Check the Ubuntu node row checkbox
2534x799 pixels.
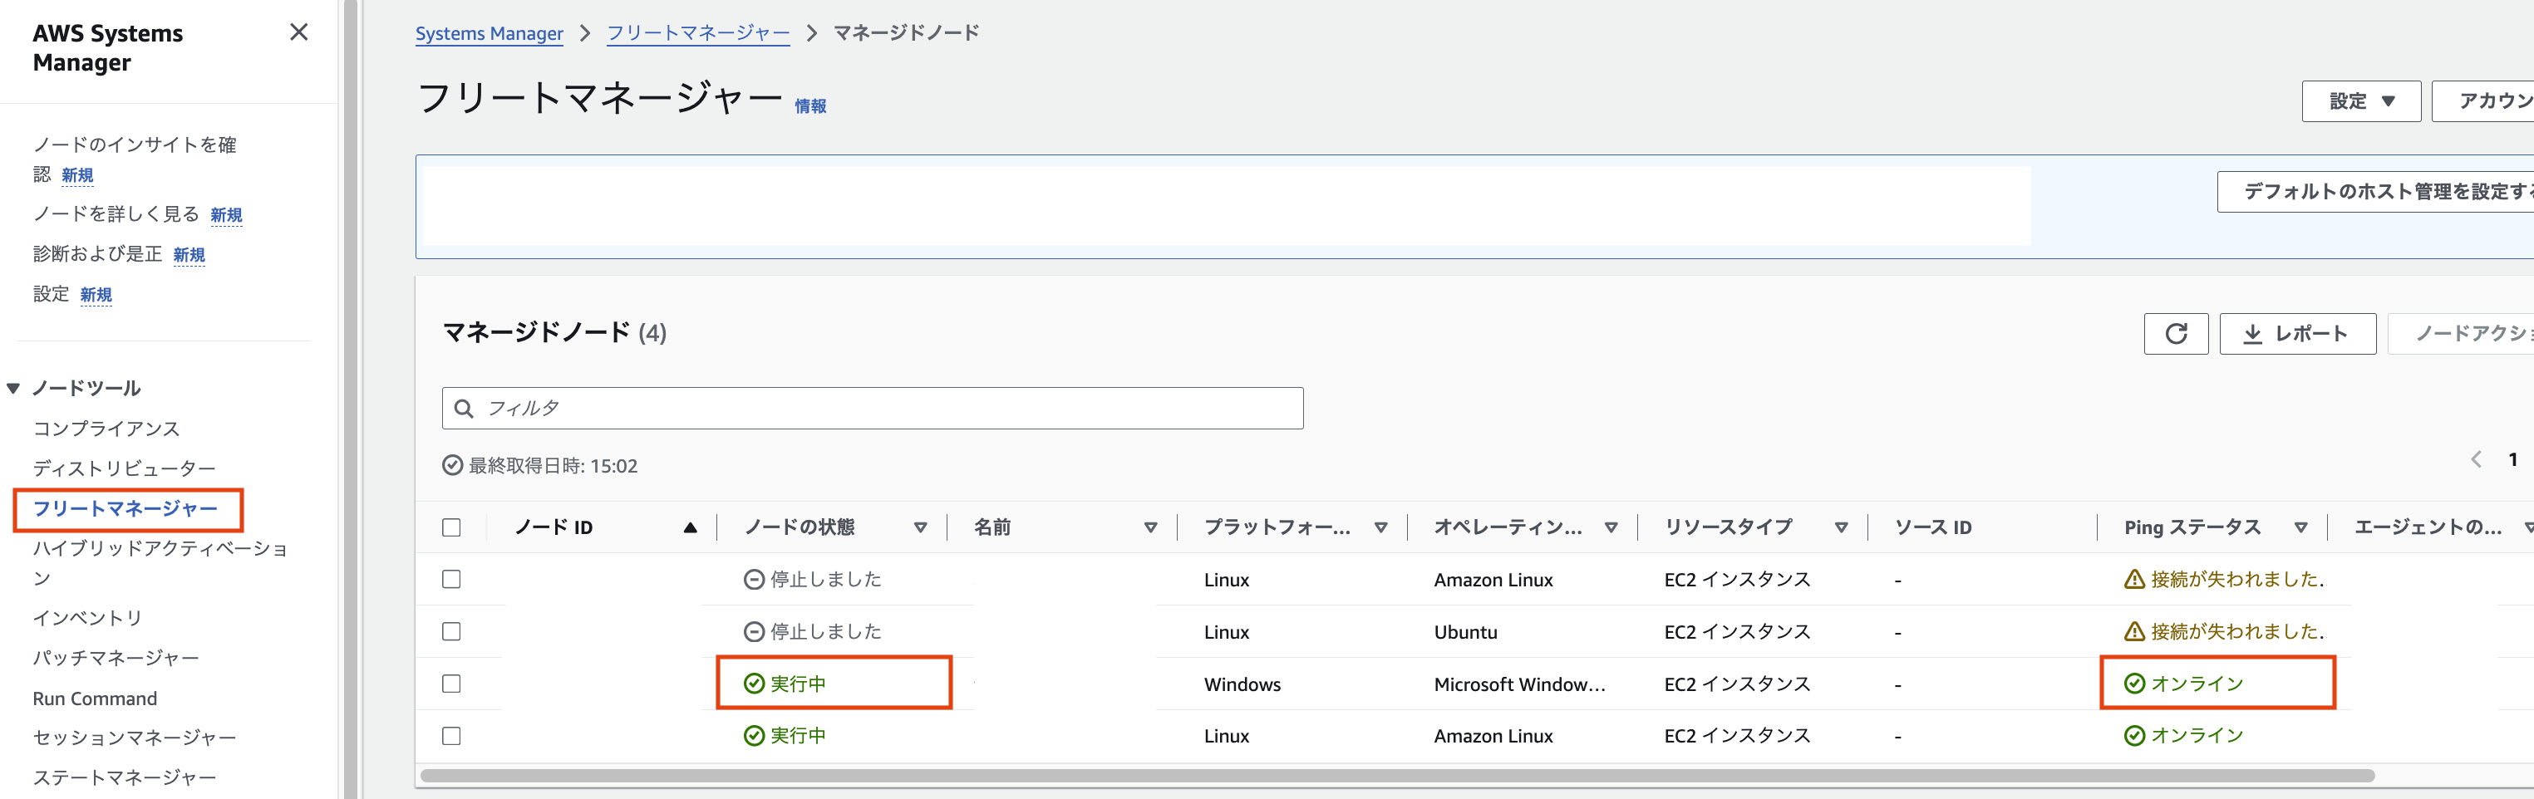click(x=451, y=631)
